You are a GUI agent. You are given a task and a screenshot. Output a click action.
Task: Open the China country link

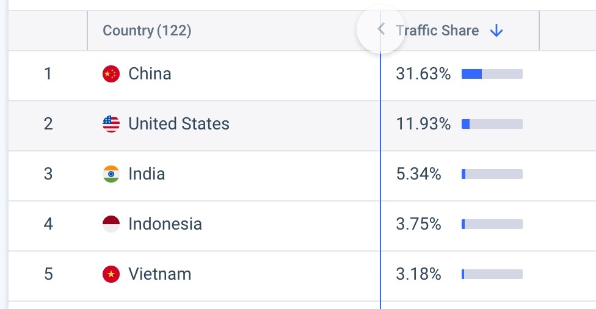(x=150, y=75)
